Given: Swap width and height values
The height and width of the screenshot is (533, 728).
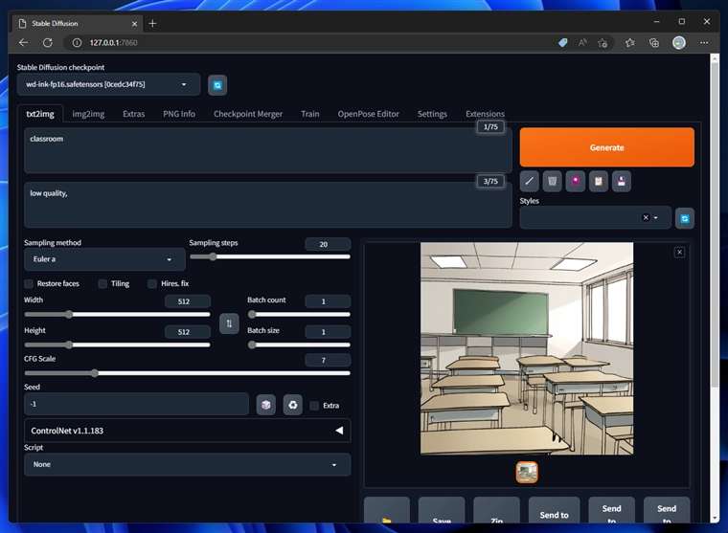Looking at the screenshot, I should [x=229, y=323].
